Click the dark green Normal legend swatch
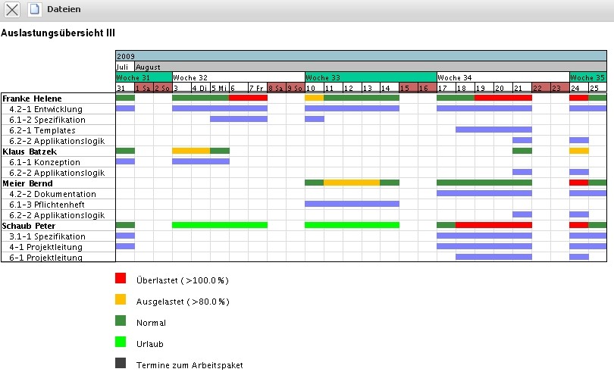This screenshot has width=614, height=372. tap(121, 321)
